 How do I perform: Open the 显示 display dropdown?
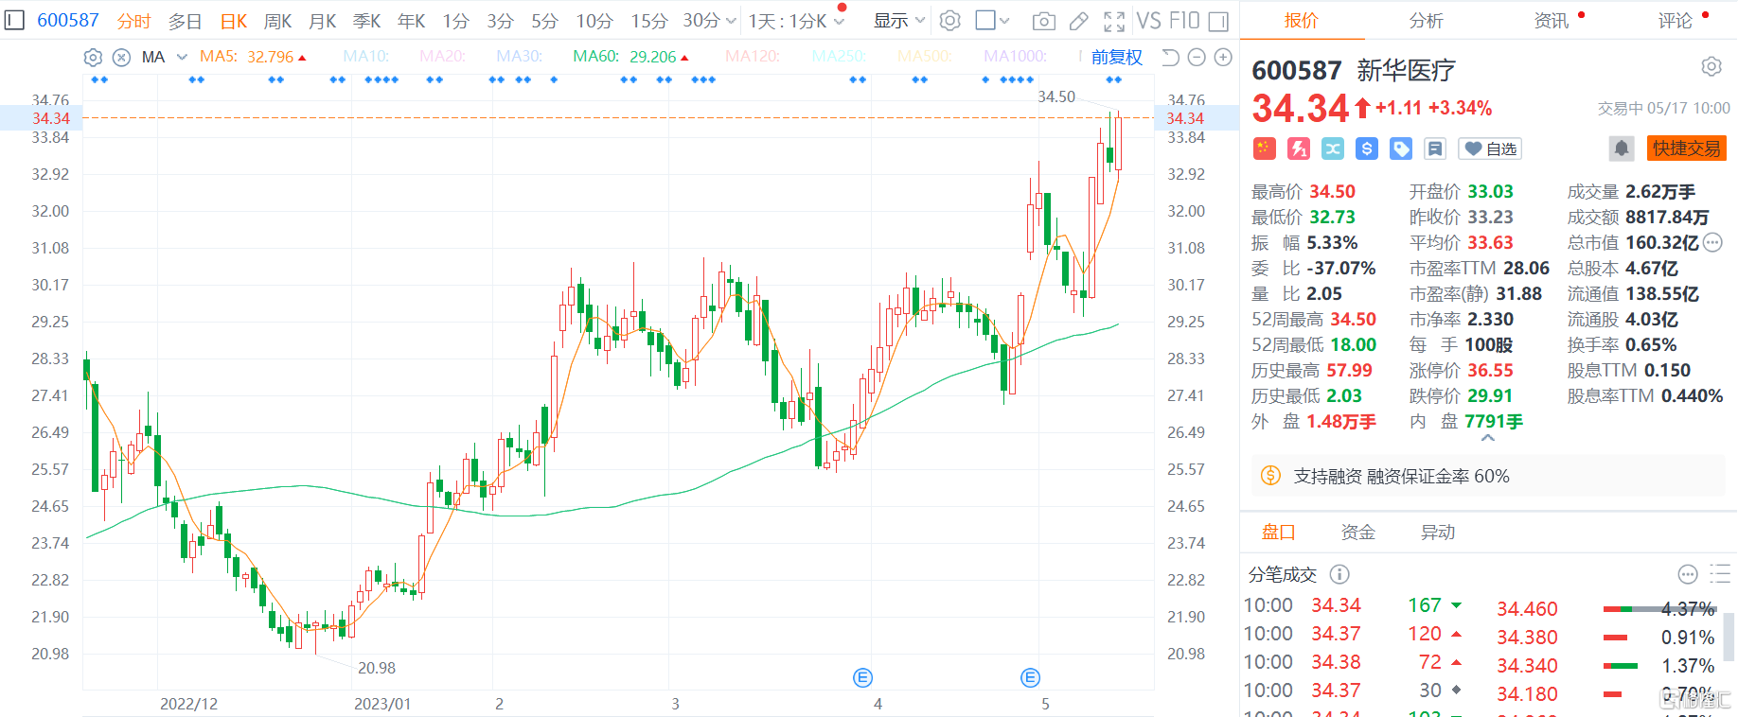[x=899, y=21]
